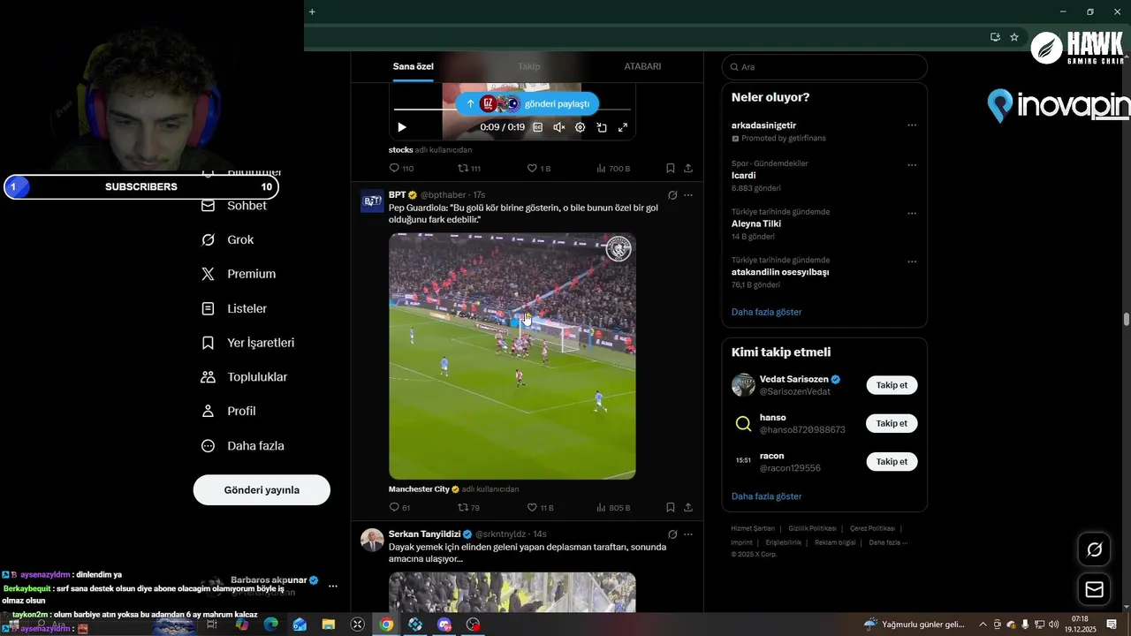The width and height of the screenshot is (1131, 636).
Task: Open Serkan Tanyildizi profile avatar
Action: (372, 540)
